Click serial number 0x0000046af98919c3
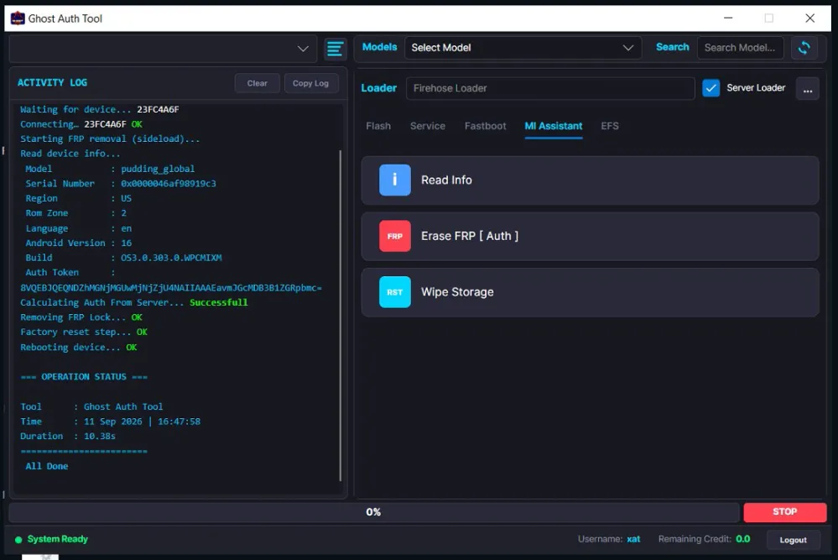The width and height of the screenshot is (838, 560). point(169,184)
